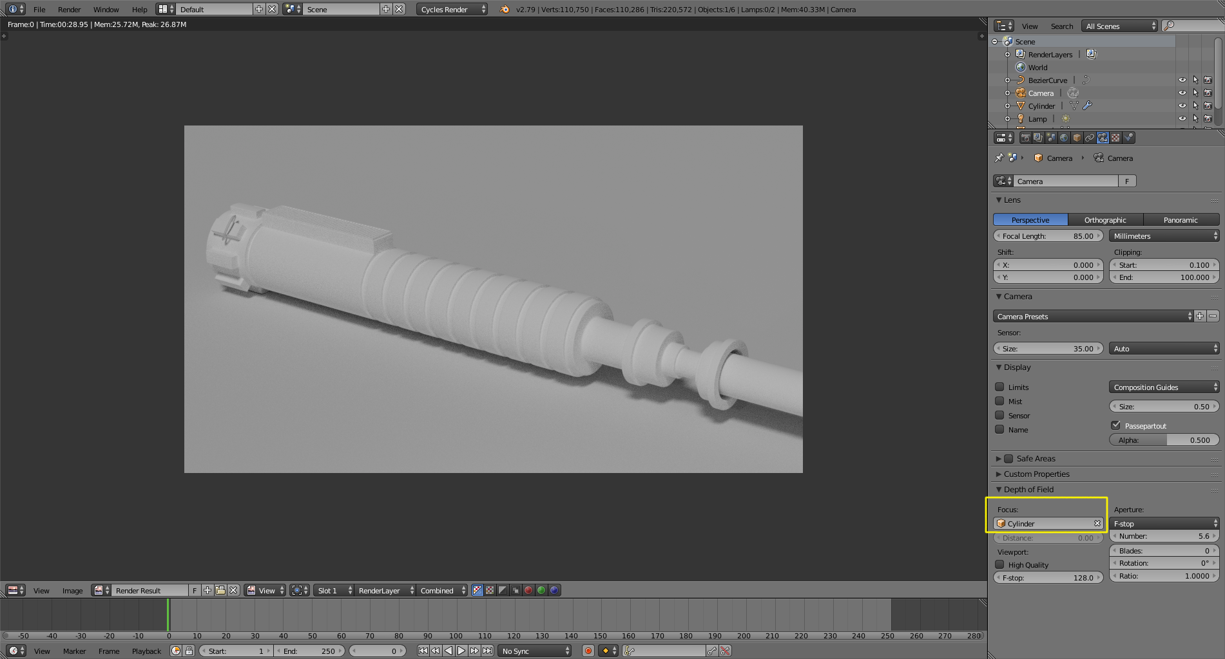Toggle visibility of BezierCurve in outliner
The height and width of the screenshot is (659, 1225).
1182,80
